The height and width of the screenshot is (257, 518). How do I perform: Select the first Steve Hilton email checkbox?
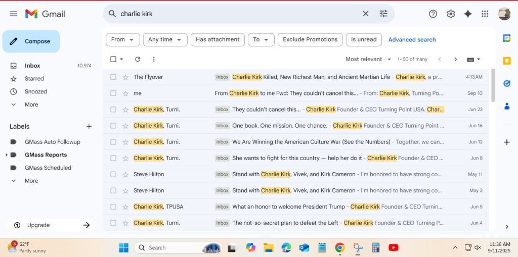pyautogui.click(x=113, y=174)
